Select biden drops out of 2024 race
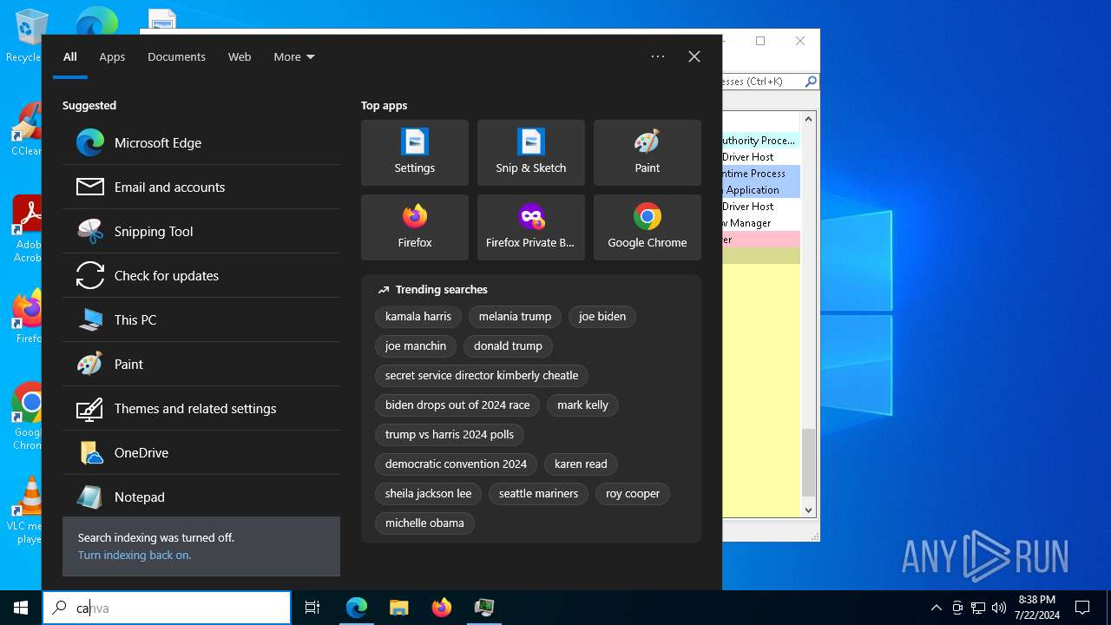Image resolution: width=1111 pixels, height=625 pixels. click(457, 405)
